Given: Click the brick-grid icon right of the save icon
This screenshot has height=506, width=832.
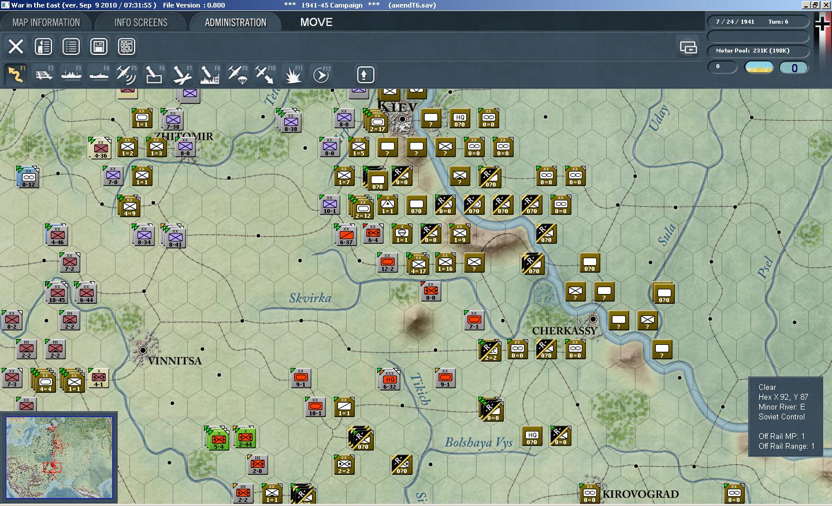Looking at the screenshot, I should coord(127,46).
